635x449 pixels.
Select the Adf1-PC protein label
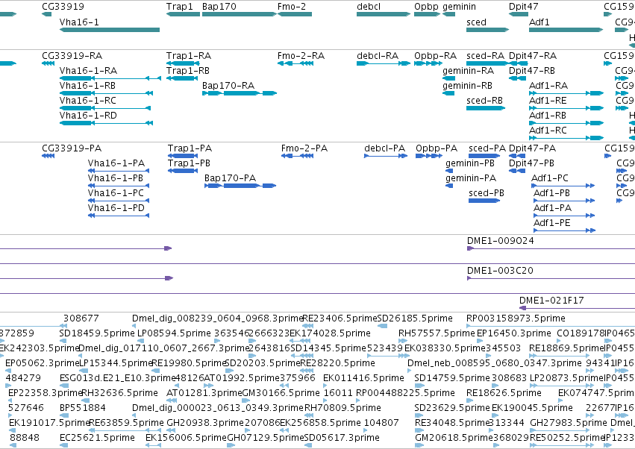click(x=550, y=178)
